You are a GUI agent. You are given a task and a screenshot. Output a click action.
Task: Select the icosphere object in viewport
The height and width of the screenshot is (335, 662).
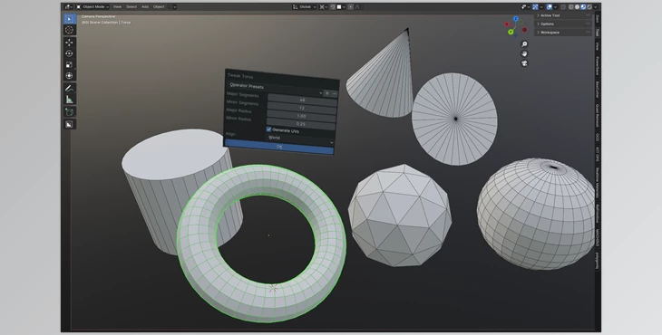tap(399, 215)
